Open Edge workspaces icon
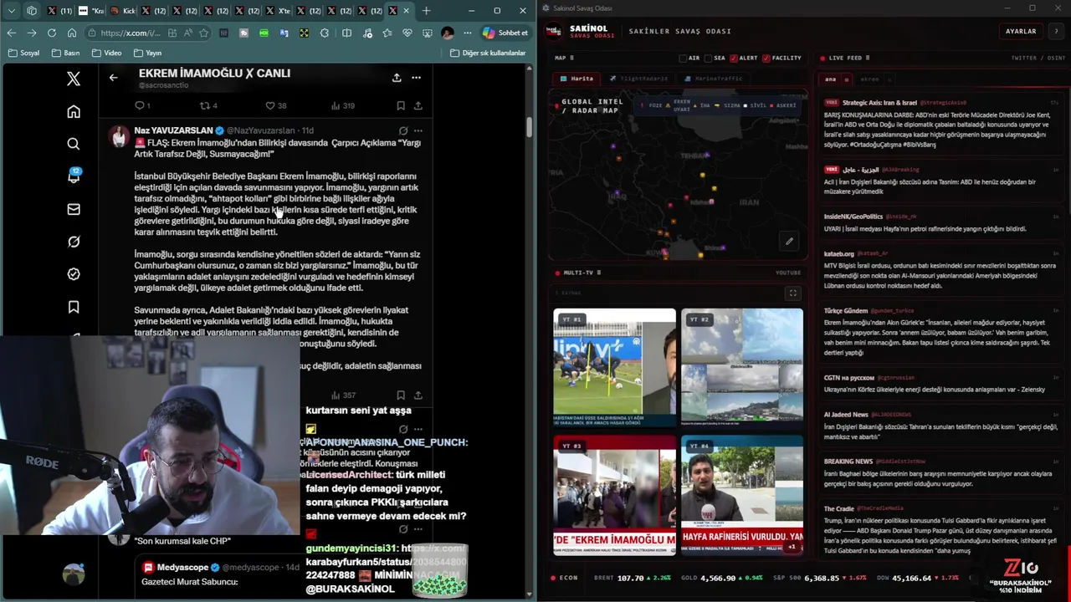Image resolution: width=1071 pixels, height=602 pixels. [x=32, y=11]
